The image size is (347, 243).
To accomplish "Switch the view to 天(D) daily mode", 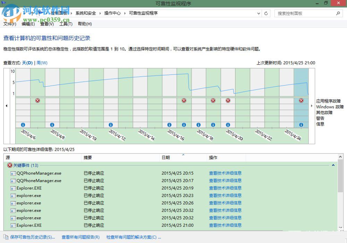I will click(x=27, y=63).
